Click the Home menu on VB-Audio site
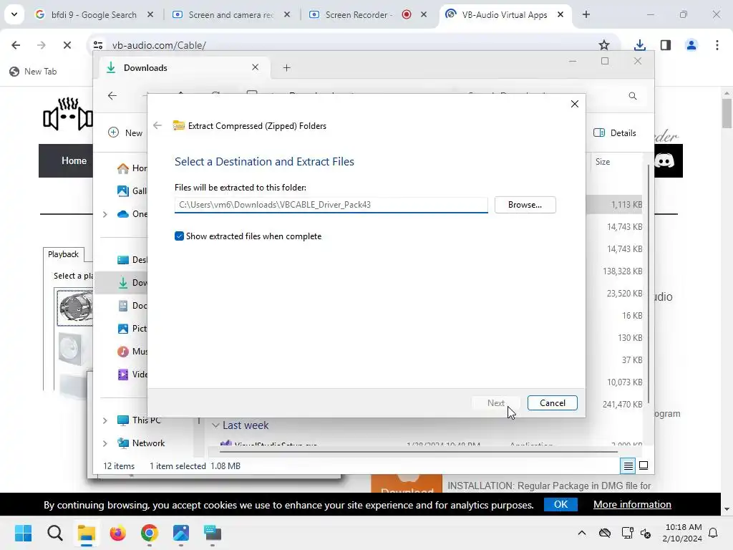 74,161
